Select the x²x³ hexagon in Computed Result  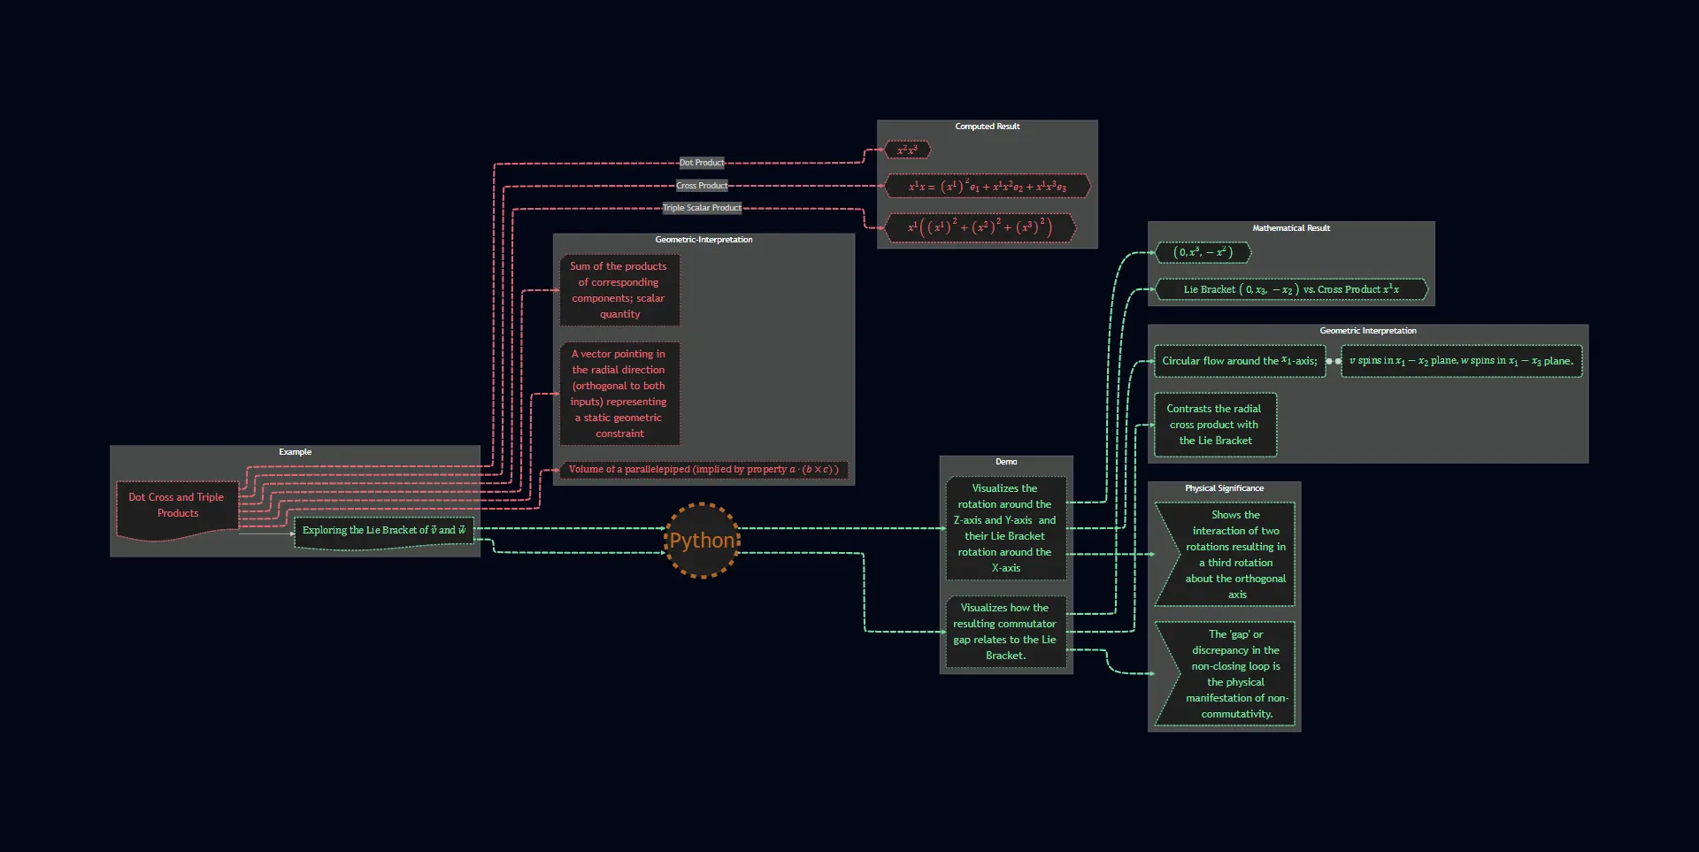[907, 150]
